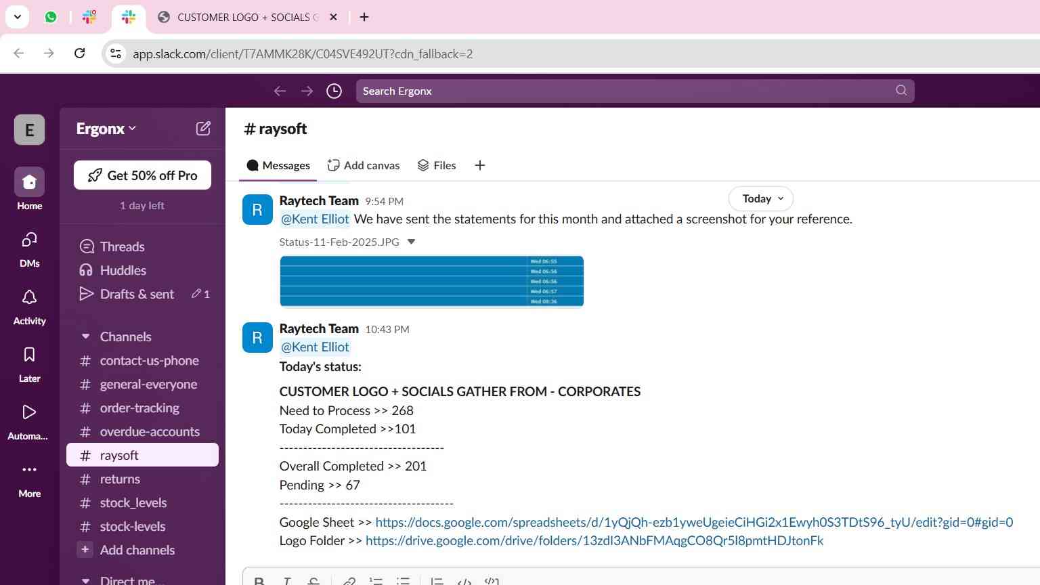1040x585 pixels.
Task: Select the raysoft channel
Action: [142, 455]
